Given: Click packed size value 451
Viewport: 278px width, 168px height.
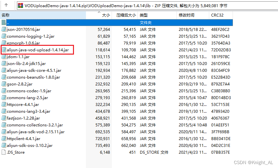Looking at the screenshot, I should (x=132, y=152).
